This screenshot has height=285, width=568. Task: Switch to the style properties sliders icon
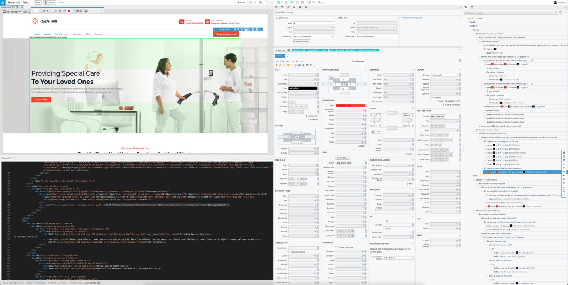coord(282,7)
